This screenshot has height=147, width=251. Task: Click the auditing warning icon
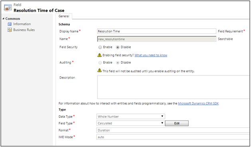pyautogui.click(x=99, y=70)
